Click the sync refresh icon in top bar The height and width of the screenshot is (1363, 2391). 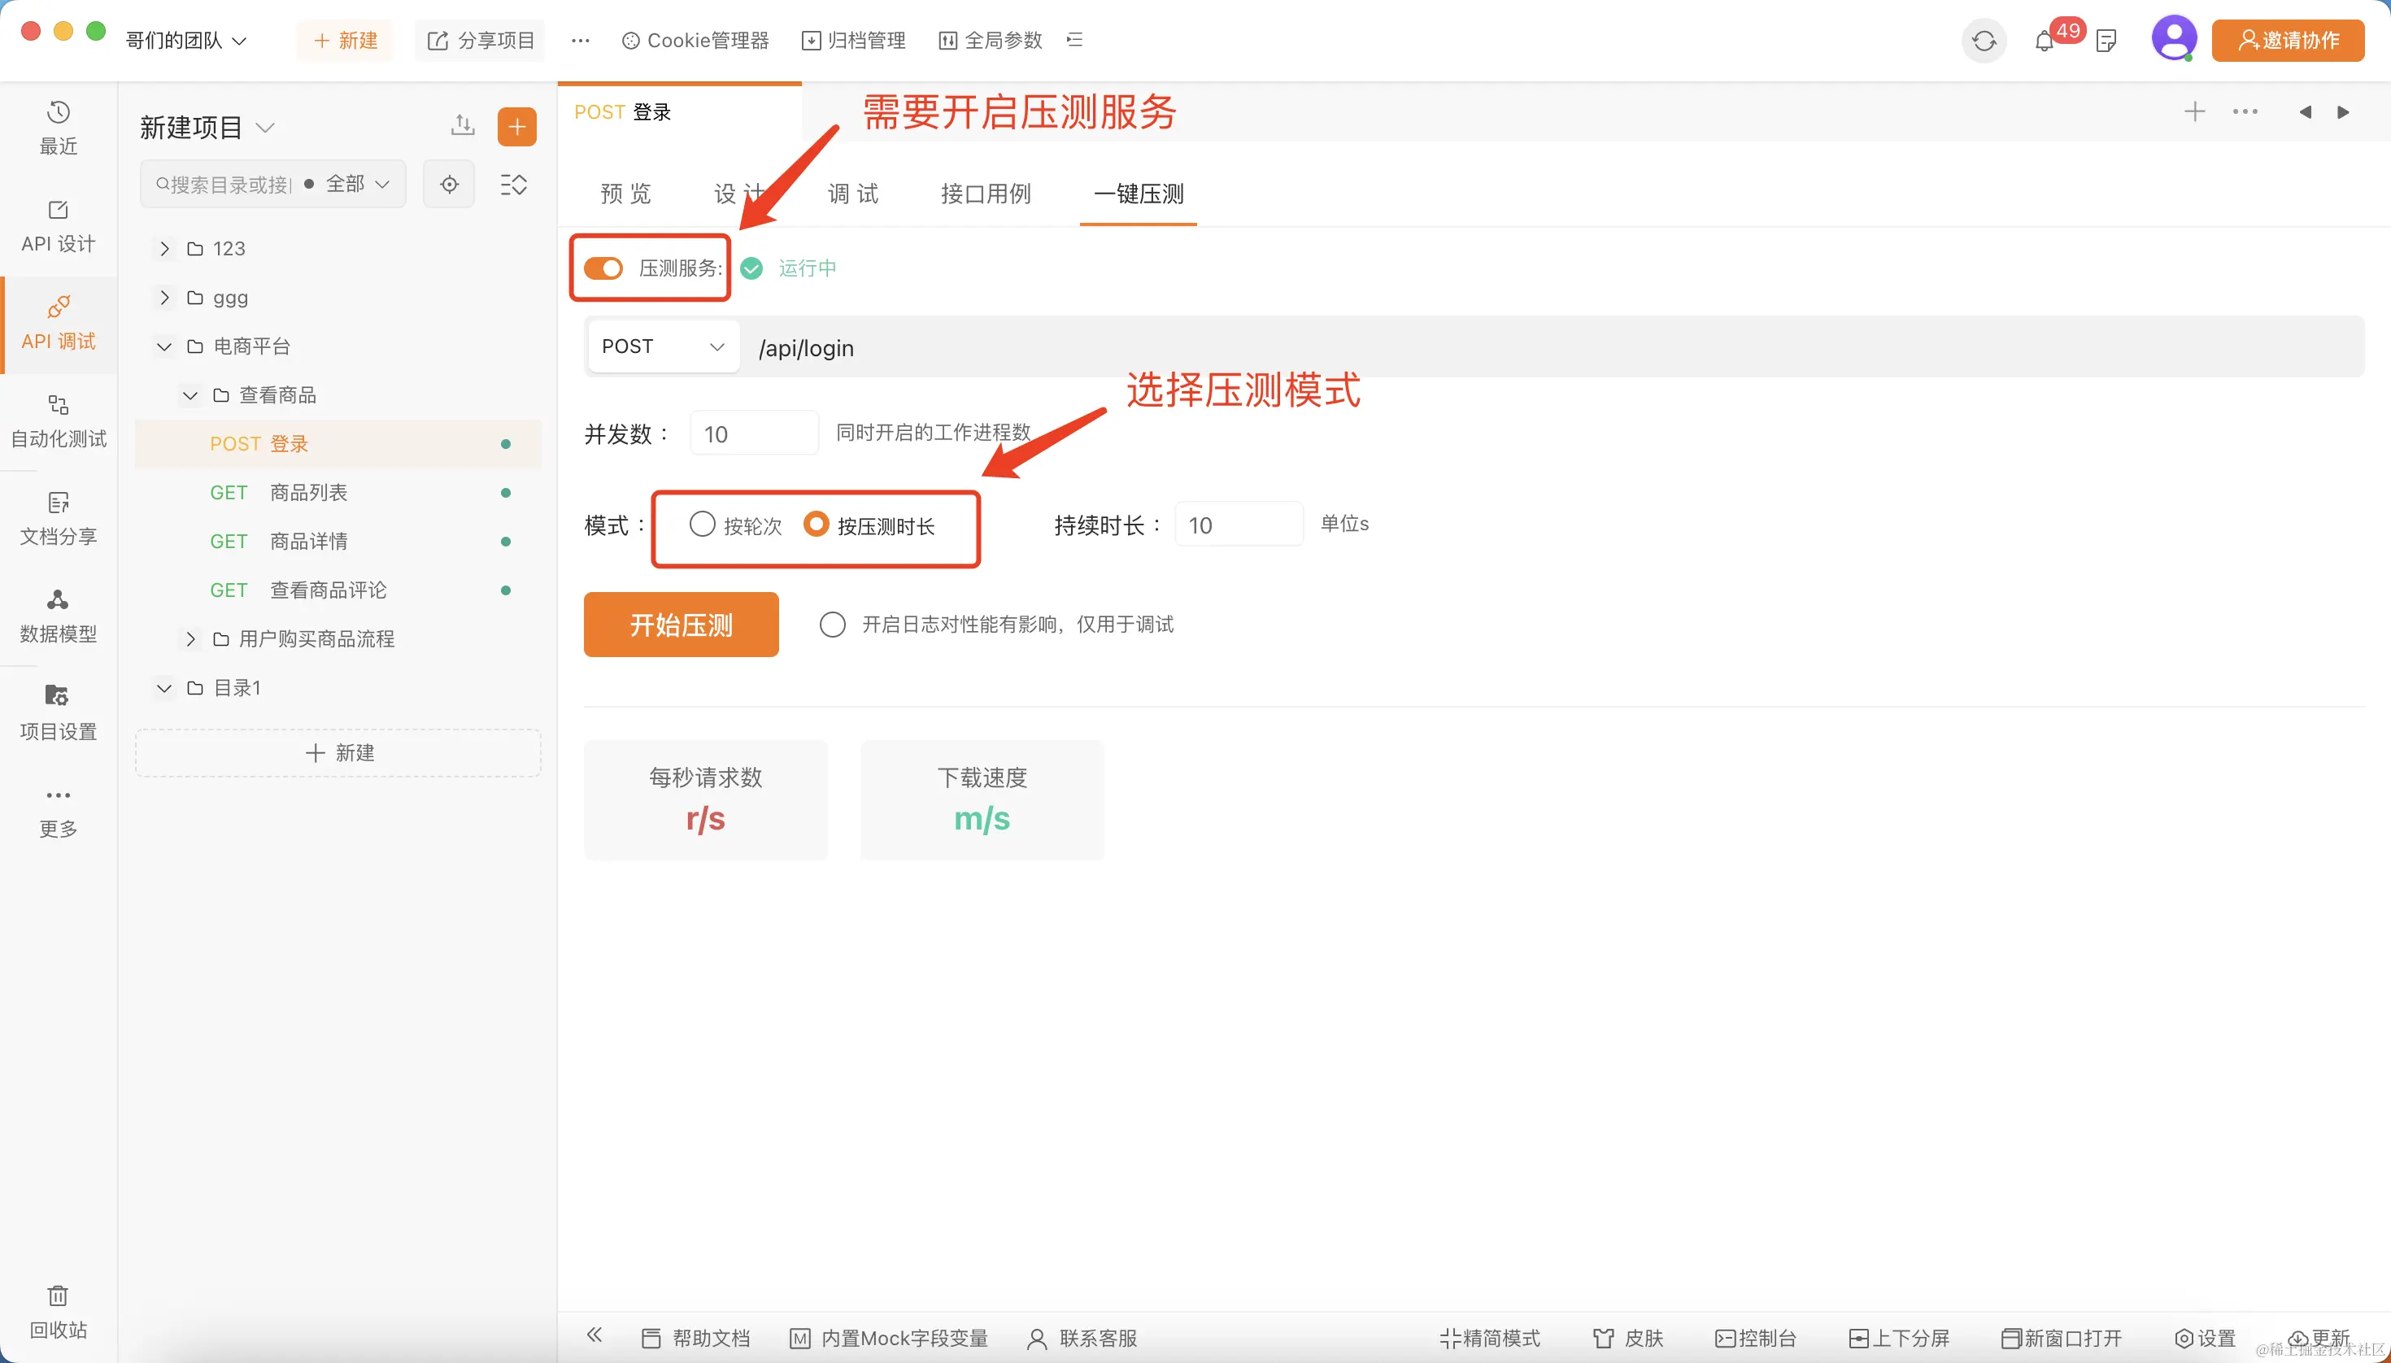[x=1984, y=40]
